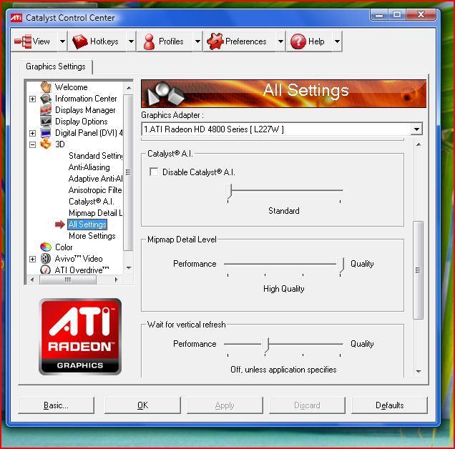Click the Discard button

[307, 405]
